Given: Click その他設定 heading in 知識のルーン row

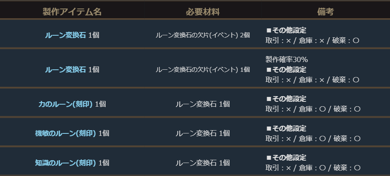Looking at the screenshot, I should (x=289, y=158).
